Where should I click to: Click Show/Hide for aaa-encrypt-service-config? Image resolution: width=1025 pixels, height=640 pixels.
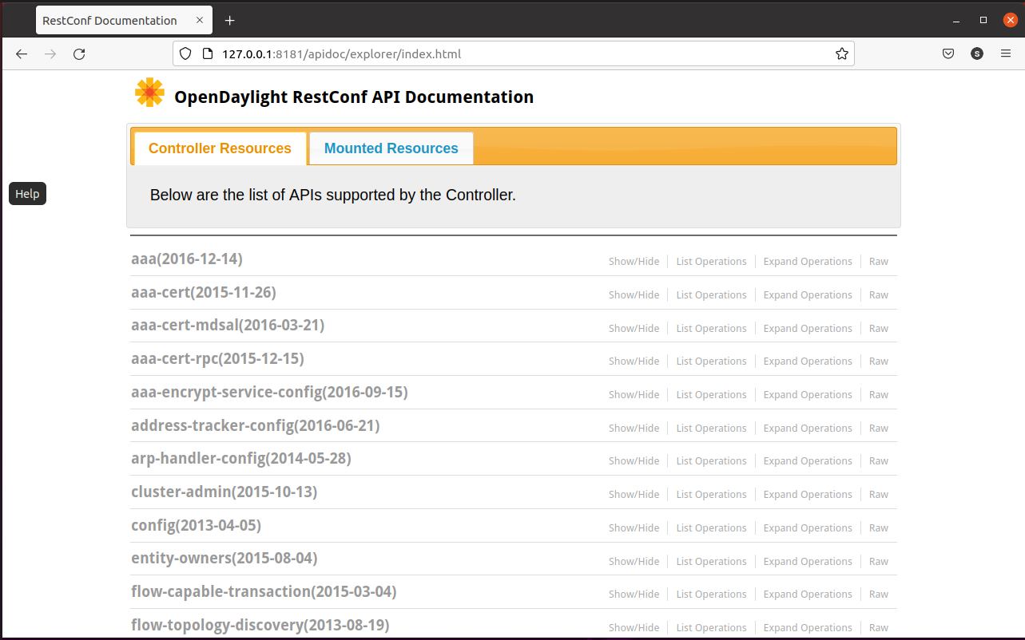point(634,395)
